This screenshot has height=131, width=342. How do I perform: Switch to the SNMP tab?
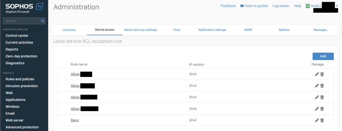coord(248,30)
